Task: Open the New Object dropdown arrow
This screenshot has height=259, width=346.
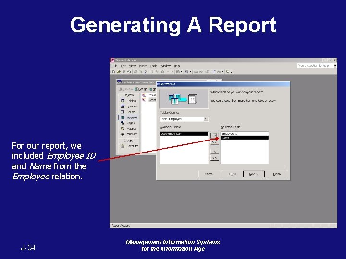Action: 222,72
